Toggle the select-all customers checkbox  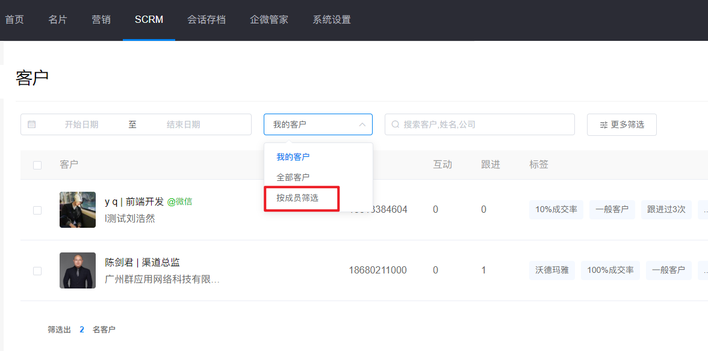[37, 165]
